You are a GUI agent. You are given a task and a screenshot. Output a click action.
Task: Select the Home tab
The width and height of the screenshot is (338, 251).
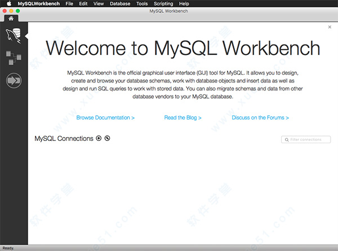click(x=11, y=19)
